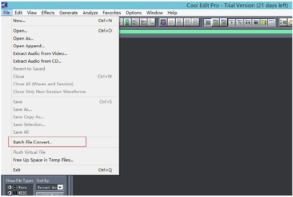Select Free Up Space in Temp Files
This screenshot has width=293, height=197.
click(43, 160)
